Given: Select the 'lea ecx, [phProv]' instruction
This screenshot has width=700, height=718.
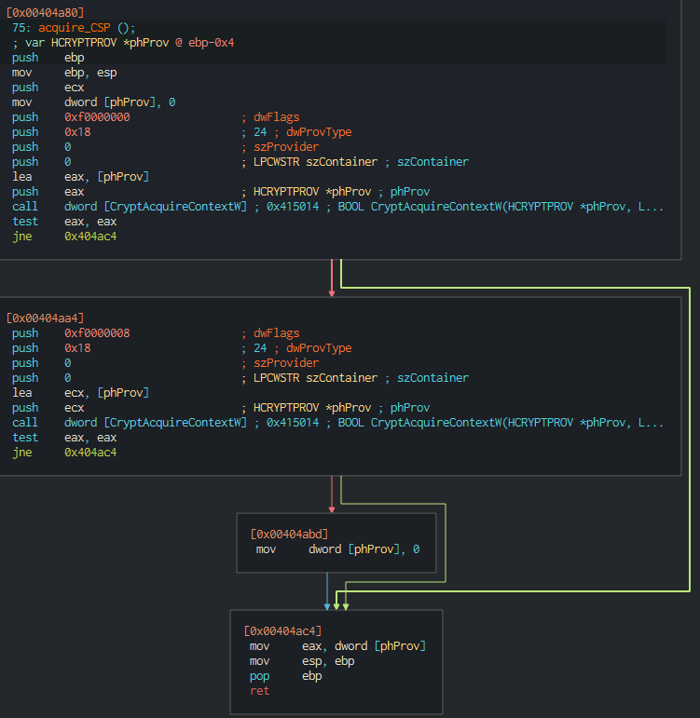Looking at the screenshot, I should click(x=80, y=393).
